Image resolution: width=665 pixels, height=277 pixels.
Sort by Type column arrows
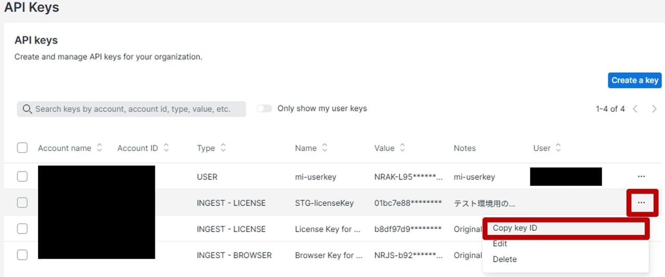(x=223, y=148)
